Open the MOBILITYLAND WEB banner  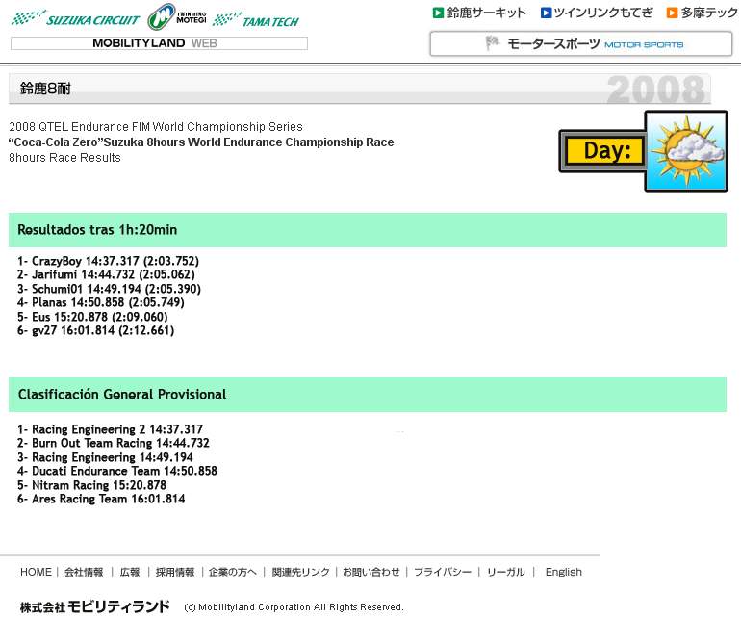(159, 43)
